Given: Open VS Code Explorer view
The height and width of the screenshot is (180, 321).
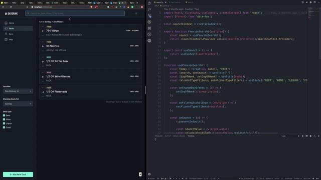Looking at the screenshot, I should pos(149,3).
